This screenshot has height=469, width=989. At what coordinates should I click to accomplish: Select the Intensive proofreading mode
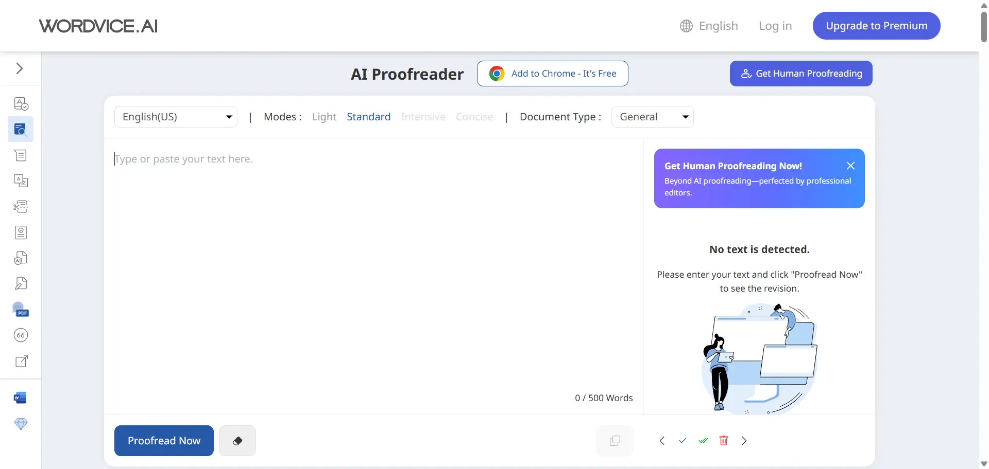[423, 117]
